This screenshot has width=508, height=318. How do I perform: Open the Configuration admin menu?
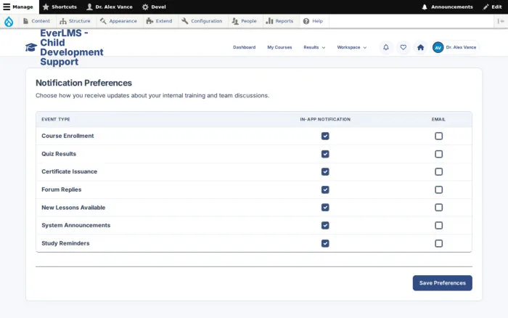(202, 21)
